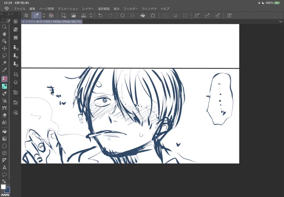This screenshot has height=197, width=284.
Task: Select the pink sub tool icon
Action: pyautogui.click(x=4, y=79)
